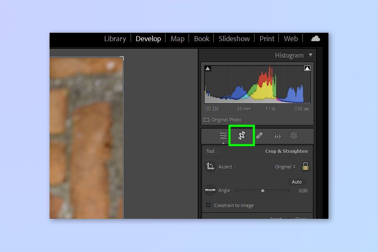Check the Original Photo box
378x252 pixels.
tap(206, 119)
